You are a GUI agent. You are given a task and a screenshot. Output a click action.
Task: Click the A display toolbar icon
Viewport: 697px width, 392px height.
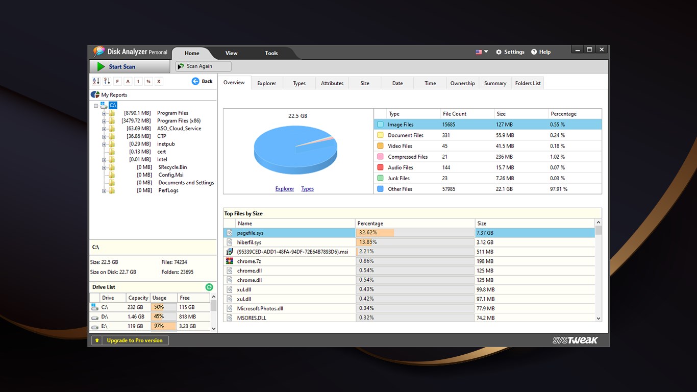pyautogui.click(x=128, y=81)
